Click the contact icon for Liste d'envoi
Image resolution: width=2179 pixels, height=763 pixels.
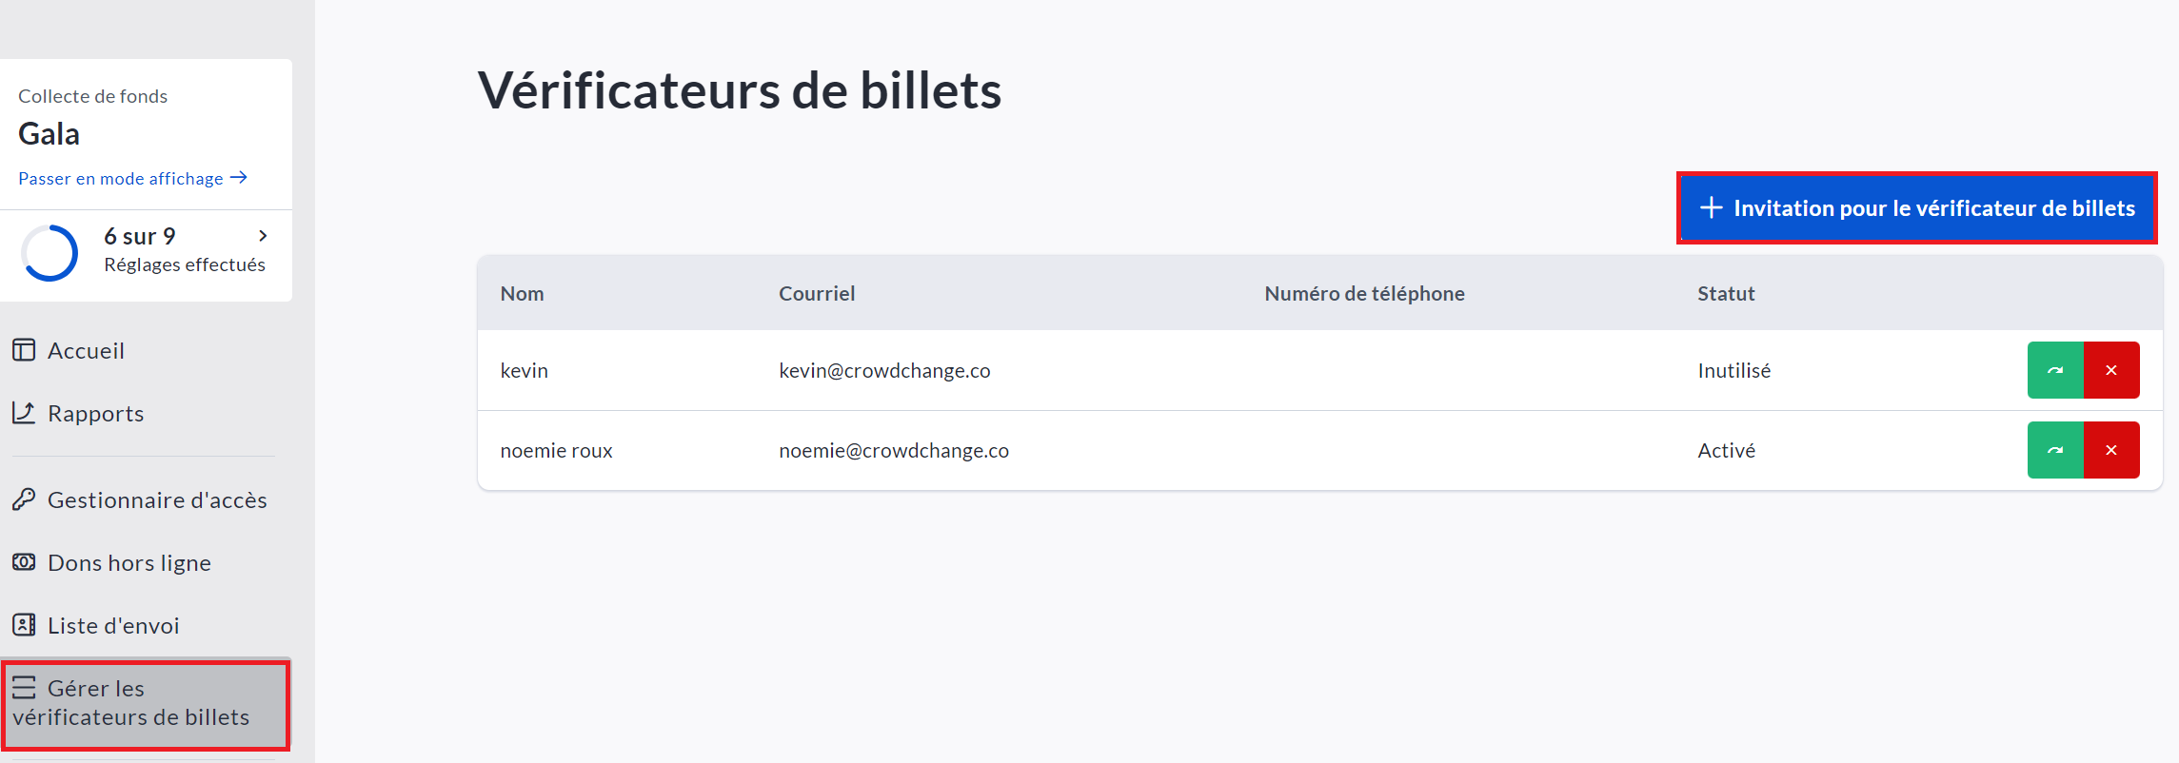click(x=24, y=625)
